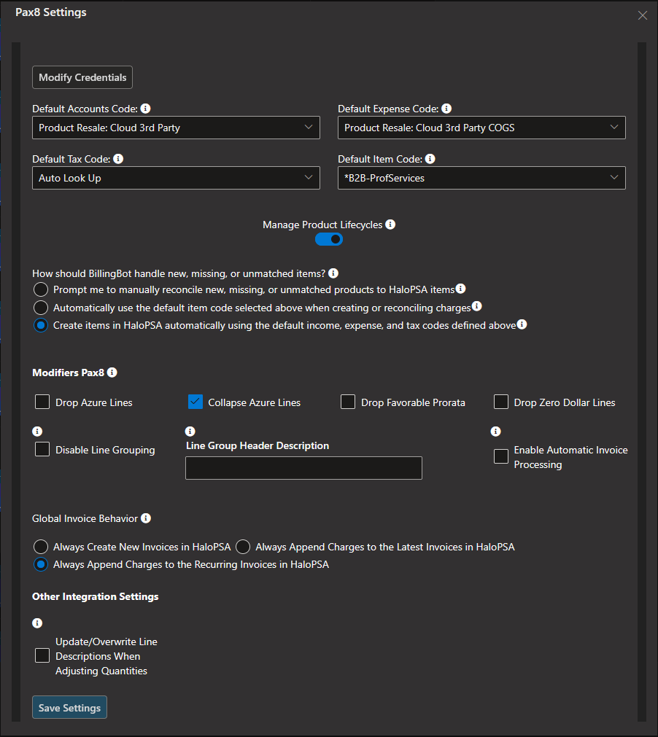
Task: Click info icon beside Default Expense Code
Action: point(447,109)
